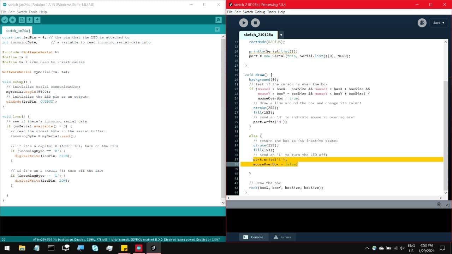Open Sticky Notes from taskbar
This screenshot has width=452, height=254.
(x=124, y=248)
